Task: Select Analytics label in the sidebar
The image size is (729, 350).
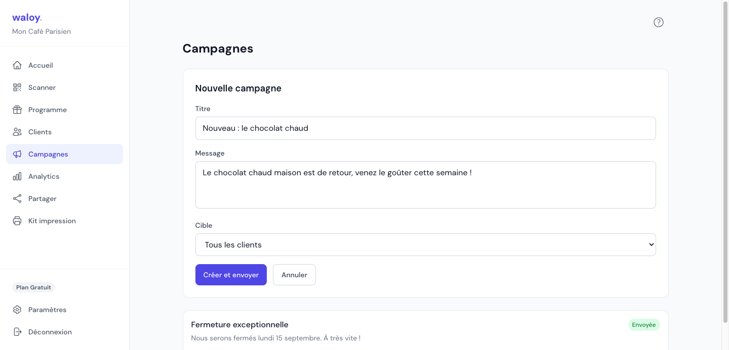Action: pos(44,176)
